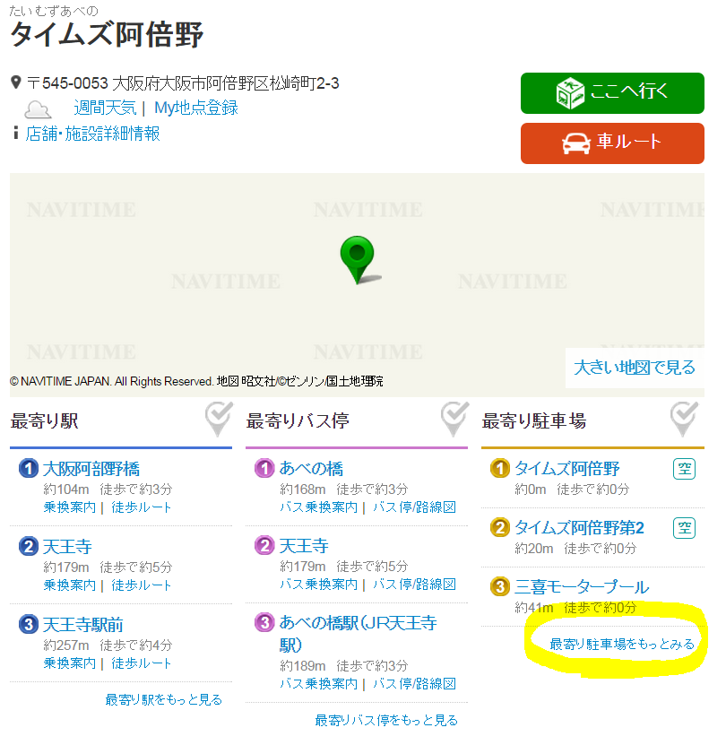Click 徒歩ルート under station 天王寺
Image resolution: width=726 pixels, height=745 pixels.
click(141, 585)
